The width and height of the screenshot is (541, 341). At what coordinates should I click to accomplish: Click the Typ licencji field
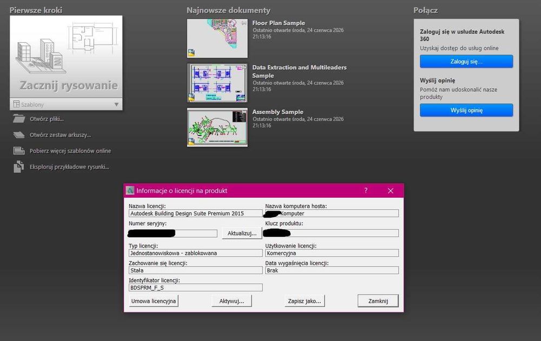click(x=195, y=253)
